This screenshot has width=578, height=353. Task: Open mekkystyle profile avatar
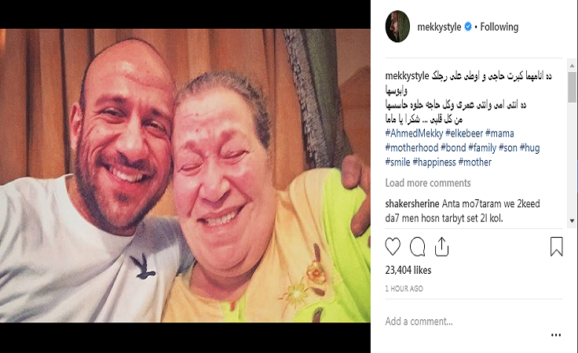tap(397, 27)
